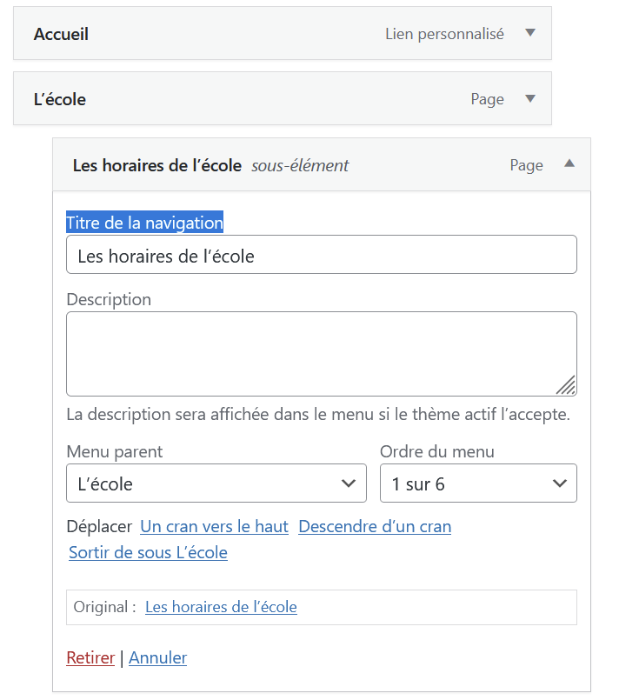Image resolution: width=619 pixels, height=700 pixels.
Task: Click Sortir de sous L'école link
Action: tap(148, 552)
